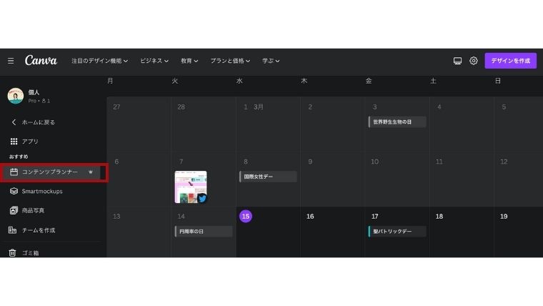Click the ゴミ箱 trash icon
The height and width of the screenshot is (306, 543).
tap(12, 253)
